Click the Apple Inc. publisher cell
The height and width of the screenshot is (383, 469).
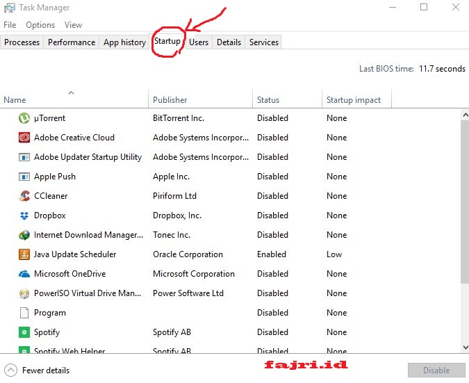click(171, 177)
